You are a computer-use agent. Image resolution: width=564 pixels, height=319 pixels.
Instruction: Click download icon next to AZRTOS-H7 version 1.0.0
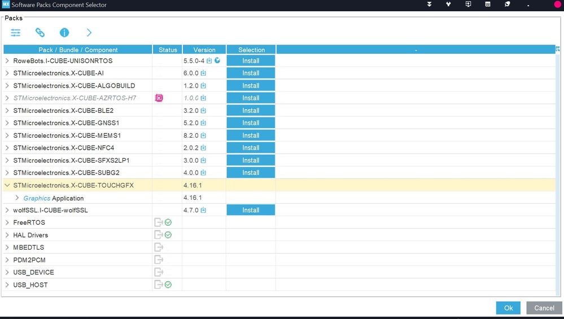point(203,98)
